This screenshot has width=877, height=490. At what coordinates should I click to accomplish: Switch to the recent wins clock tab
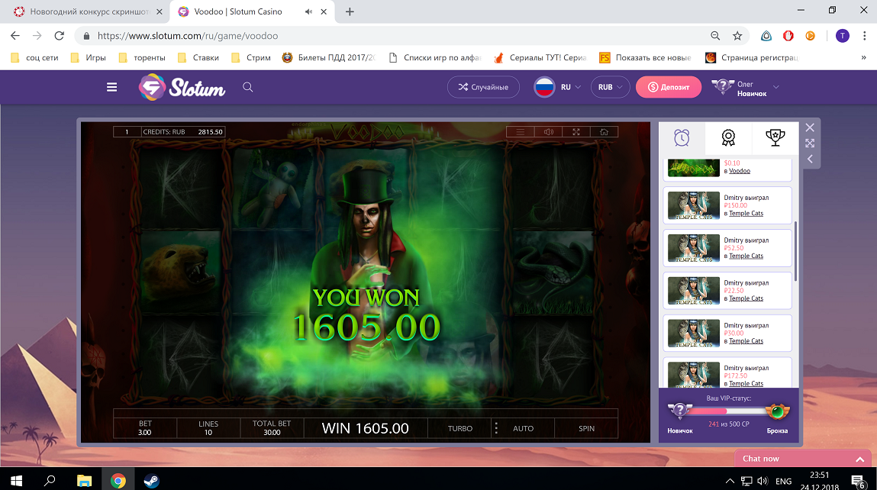point(682,137)
